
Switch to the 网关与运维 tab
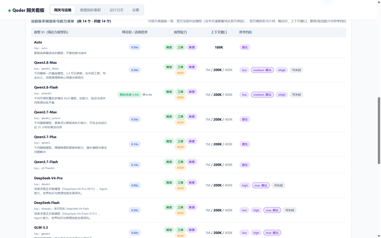pos(63,10)
